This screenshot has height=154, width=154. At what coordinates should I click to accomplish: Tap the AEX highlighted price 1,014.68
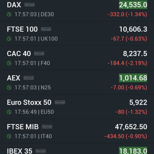tap(133, 78)
